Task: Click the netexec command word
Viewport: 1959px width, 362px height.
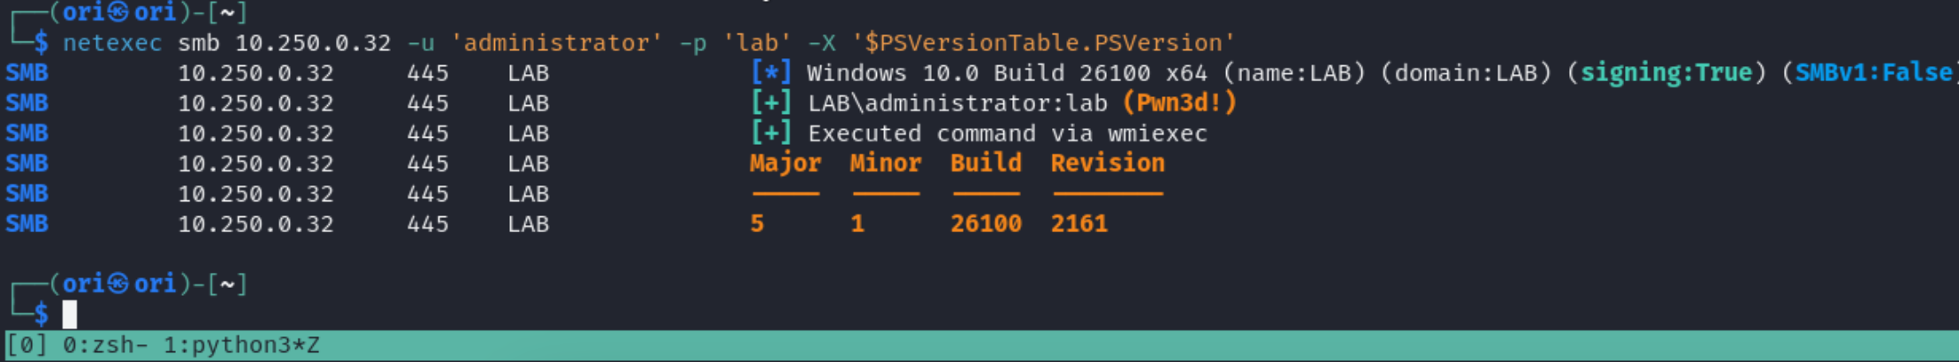Action: pyautogui.click(x=112, y=42)
